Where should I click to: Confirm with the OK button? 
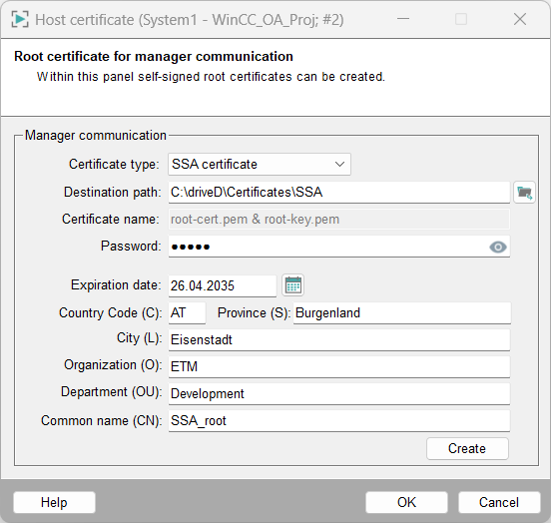point(406,502)
